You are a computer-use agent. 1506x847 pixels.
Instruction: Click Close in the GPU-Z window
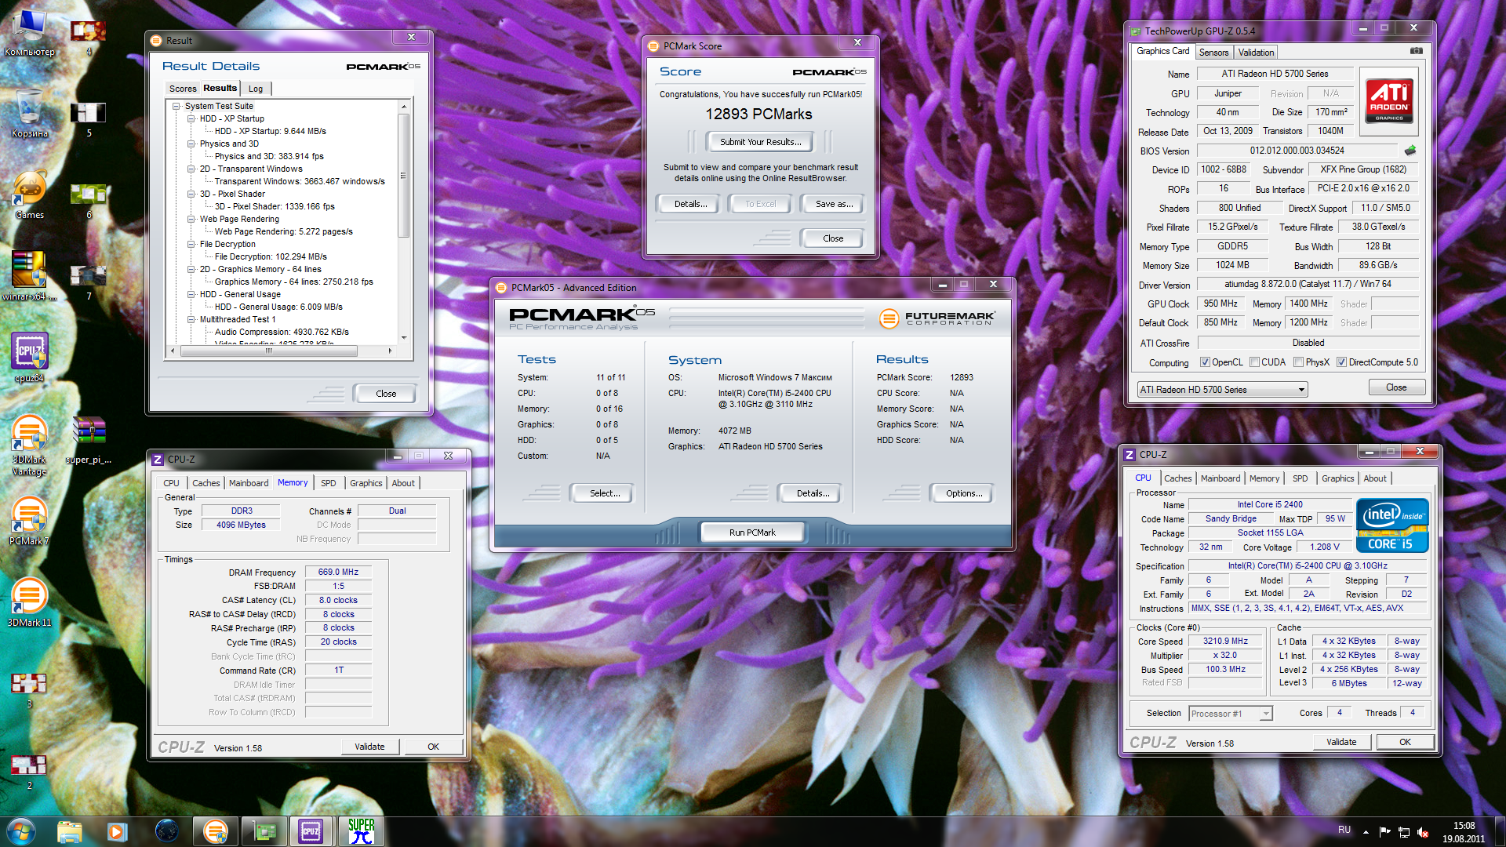(x=1395, y=387)
